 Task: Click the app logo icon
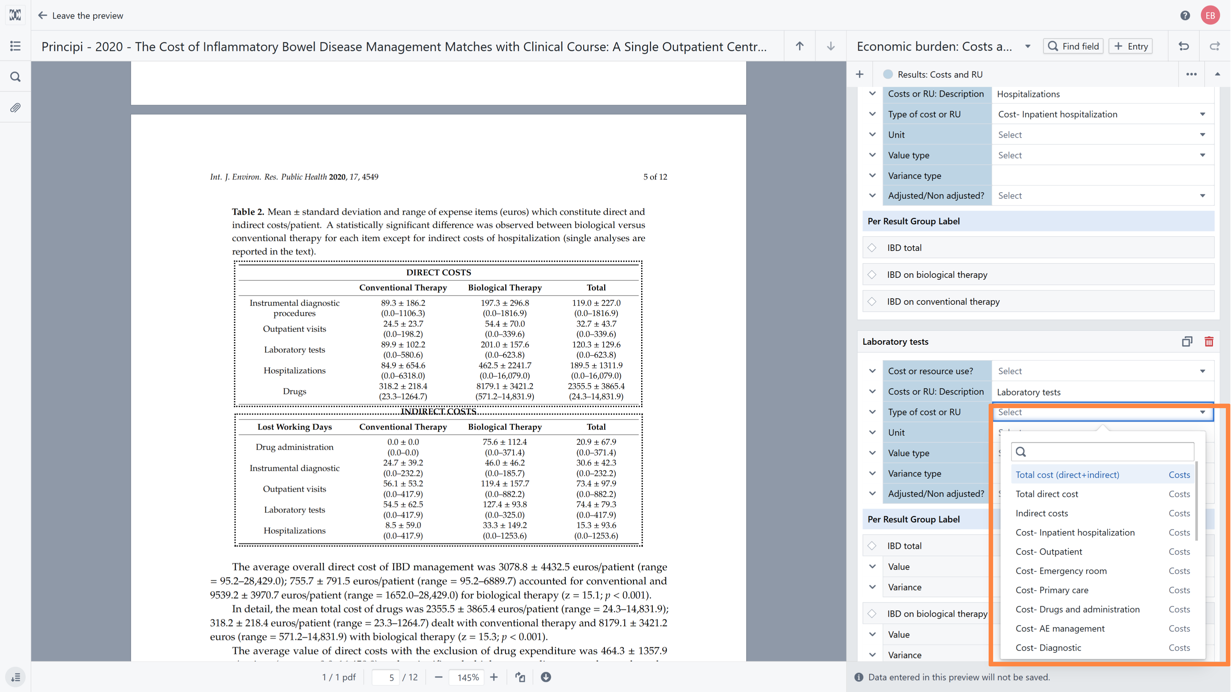(x=15, y=15)
